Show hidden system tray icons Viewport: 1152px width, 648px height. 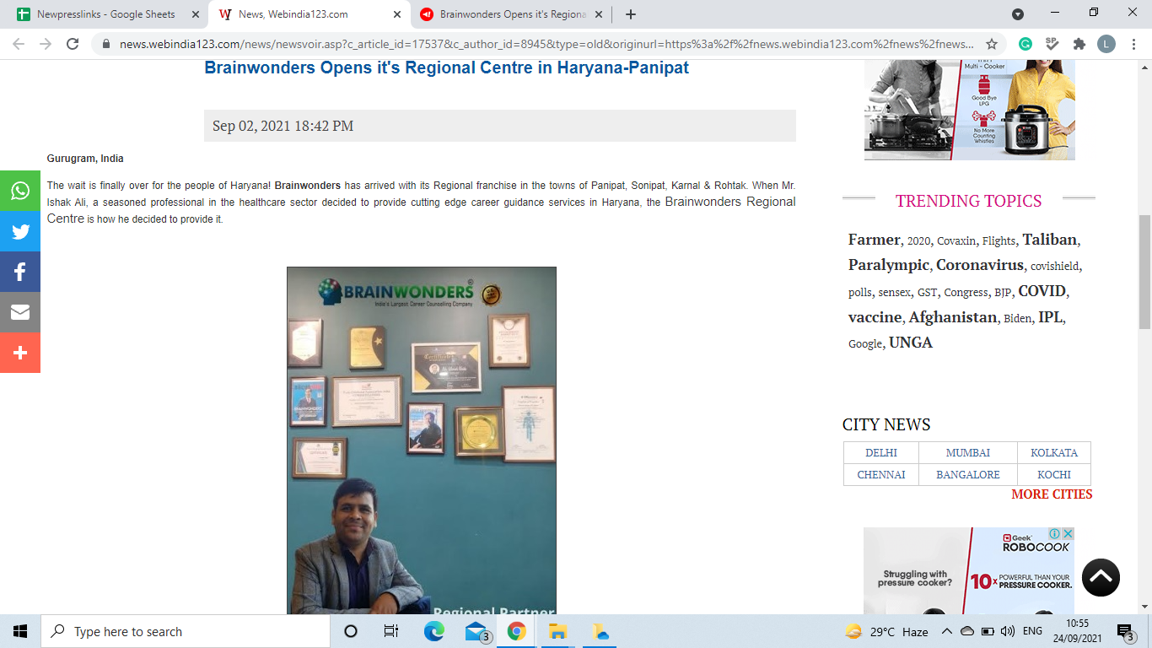click(x=946, y=631)
